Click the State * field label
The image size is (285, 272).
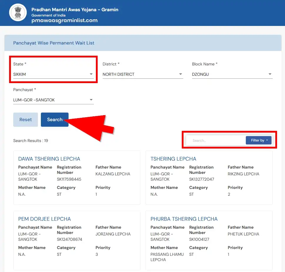(20, 64)
